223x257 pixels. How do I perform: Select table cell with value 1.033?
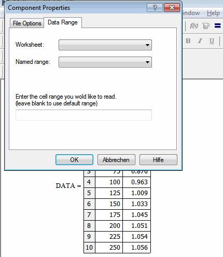tap(136, 204)
